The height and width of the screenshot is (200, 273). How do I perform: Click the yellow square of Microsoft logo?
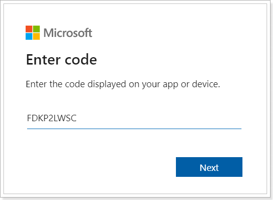[x=36, y=36]
